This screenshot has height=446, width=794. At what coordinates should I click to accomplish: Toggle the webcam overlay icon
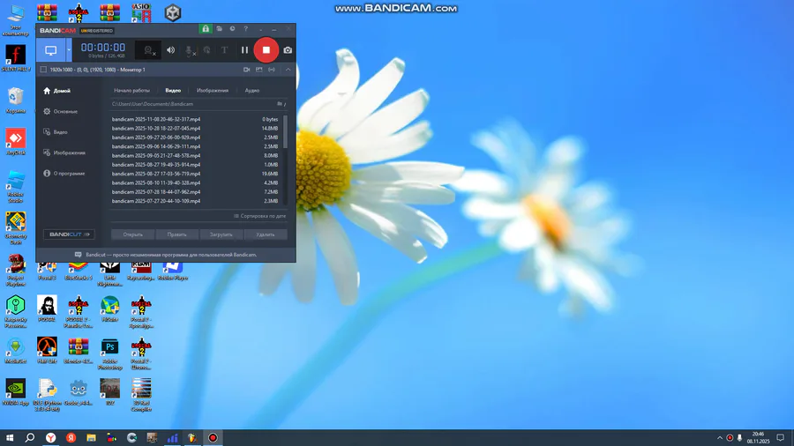tap(149, 50)
